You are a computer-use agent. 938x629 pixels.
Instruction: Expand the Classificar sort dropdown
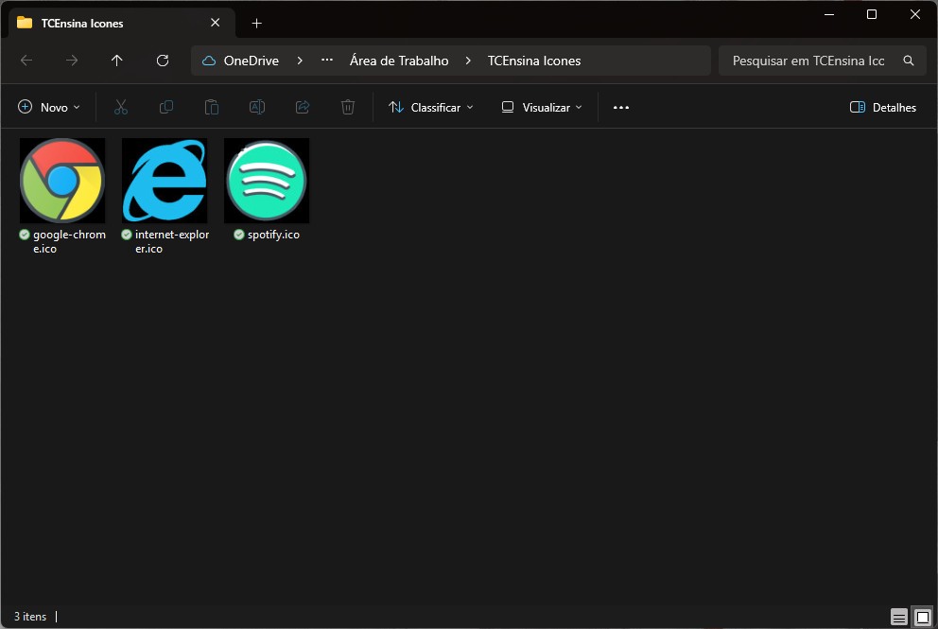(431, 108)
